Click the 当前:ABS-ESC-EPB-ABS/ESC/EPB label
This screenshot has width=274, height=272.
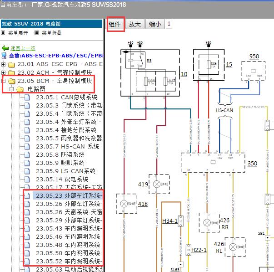(x=56, y=56)
